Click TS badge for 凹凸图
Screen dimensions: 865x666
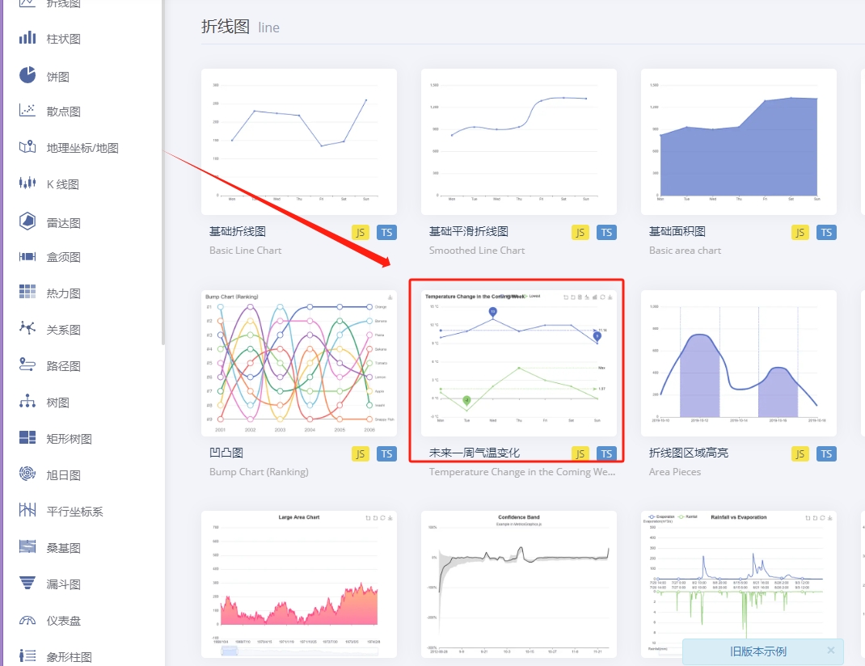tap(386, 453)
